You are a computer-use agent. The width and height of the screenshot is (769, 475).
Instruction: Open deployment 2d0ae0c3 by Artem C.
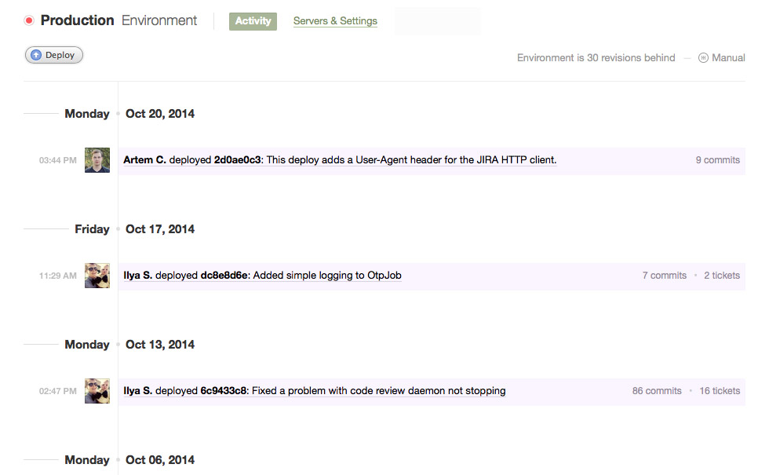pyautogui.click(x=340, y=160)
